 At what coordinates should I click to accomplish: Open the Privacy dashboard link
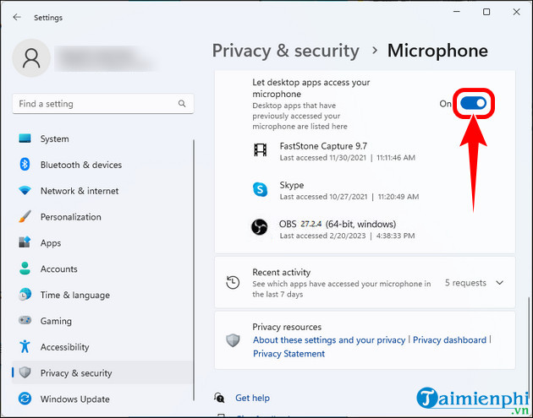pyautogui.click(x=449, y=340)
